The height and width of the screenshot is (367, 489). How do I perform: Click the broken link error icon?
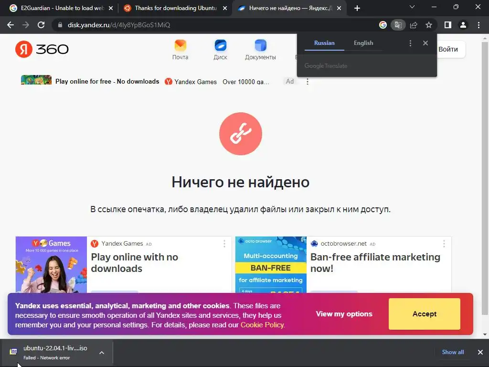coord(241,134)
